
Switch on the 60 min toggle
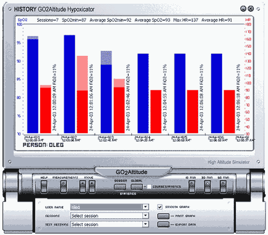[x=223, y=187]
